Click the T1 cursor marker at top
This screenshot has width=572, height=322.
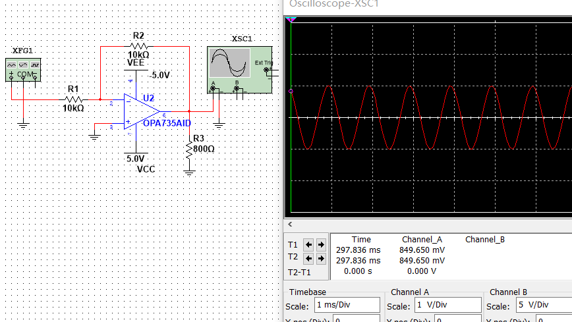point(291,19)
